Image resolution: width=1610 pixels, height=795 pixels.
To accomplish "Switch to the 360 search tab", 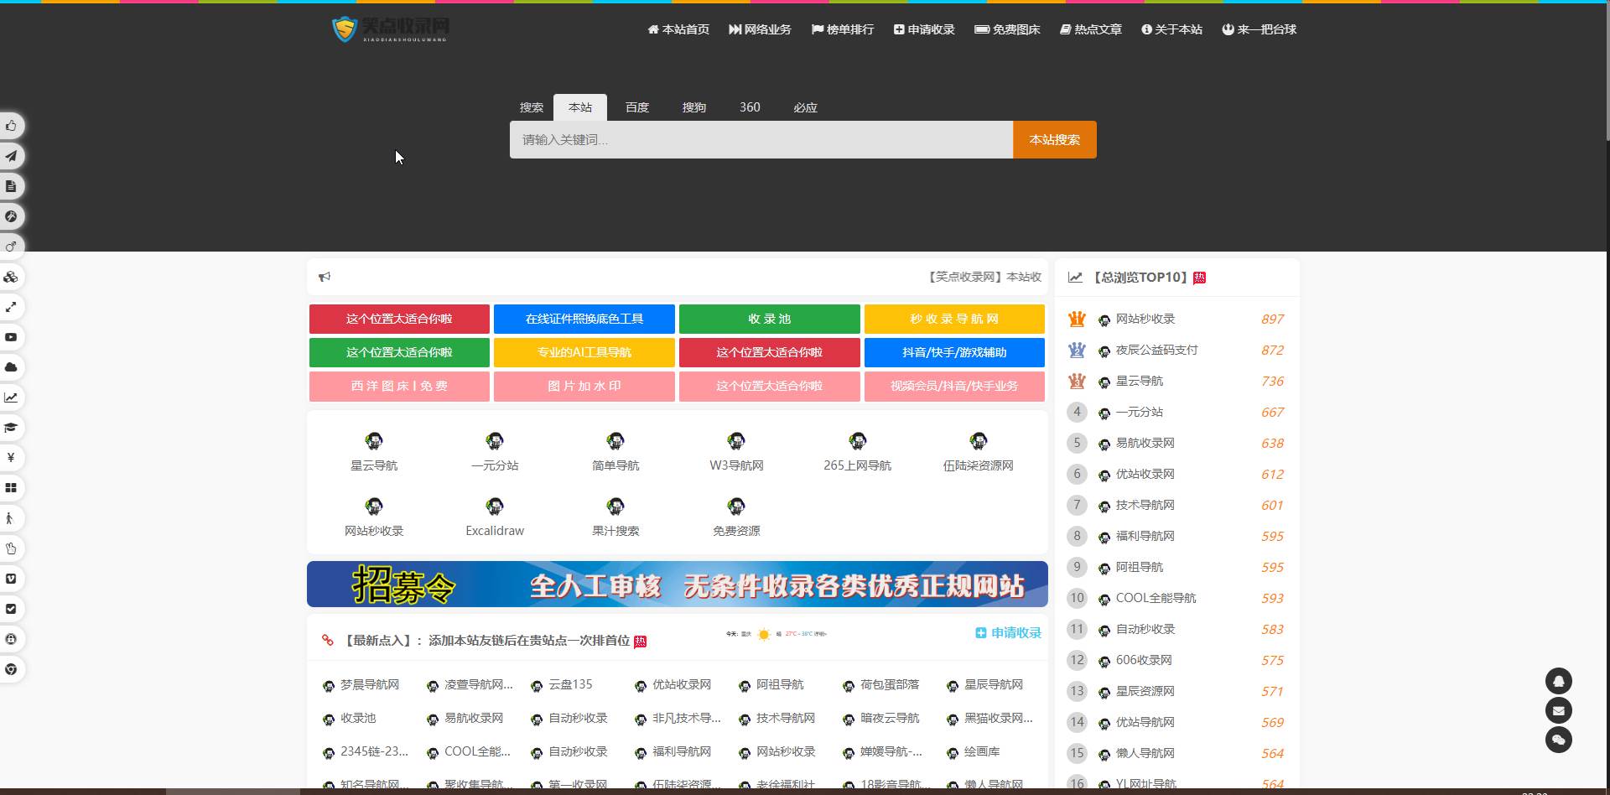I will (x=750, y=107).
